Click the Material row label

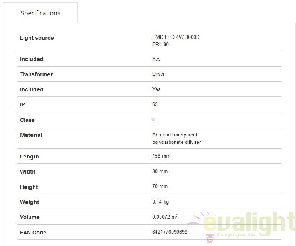[x=31, y=135]
